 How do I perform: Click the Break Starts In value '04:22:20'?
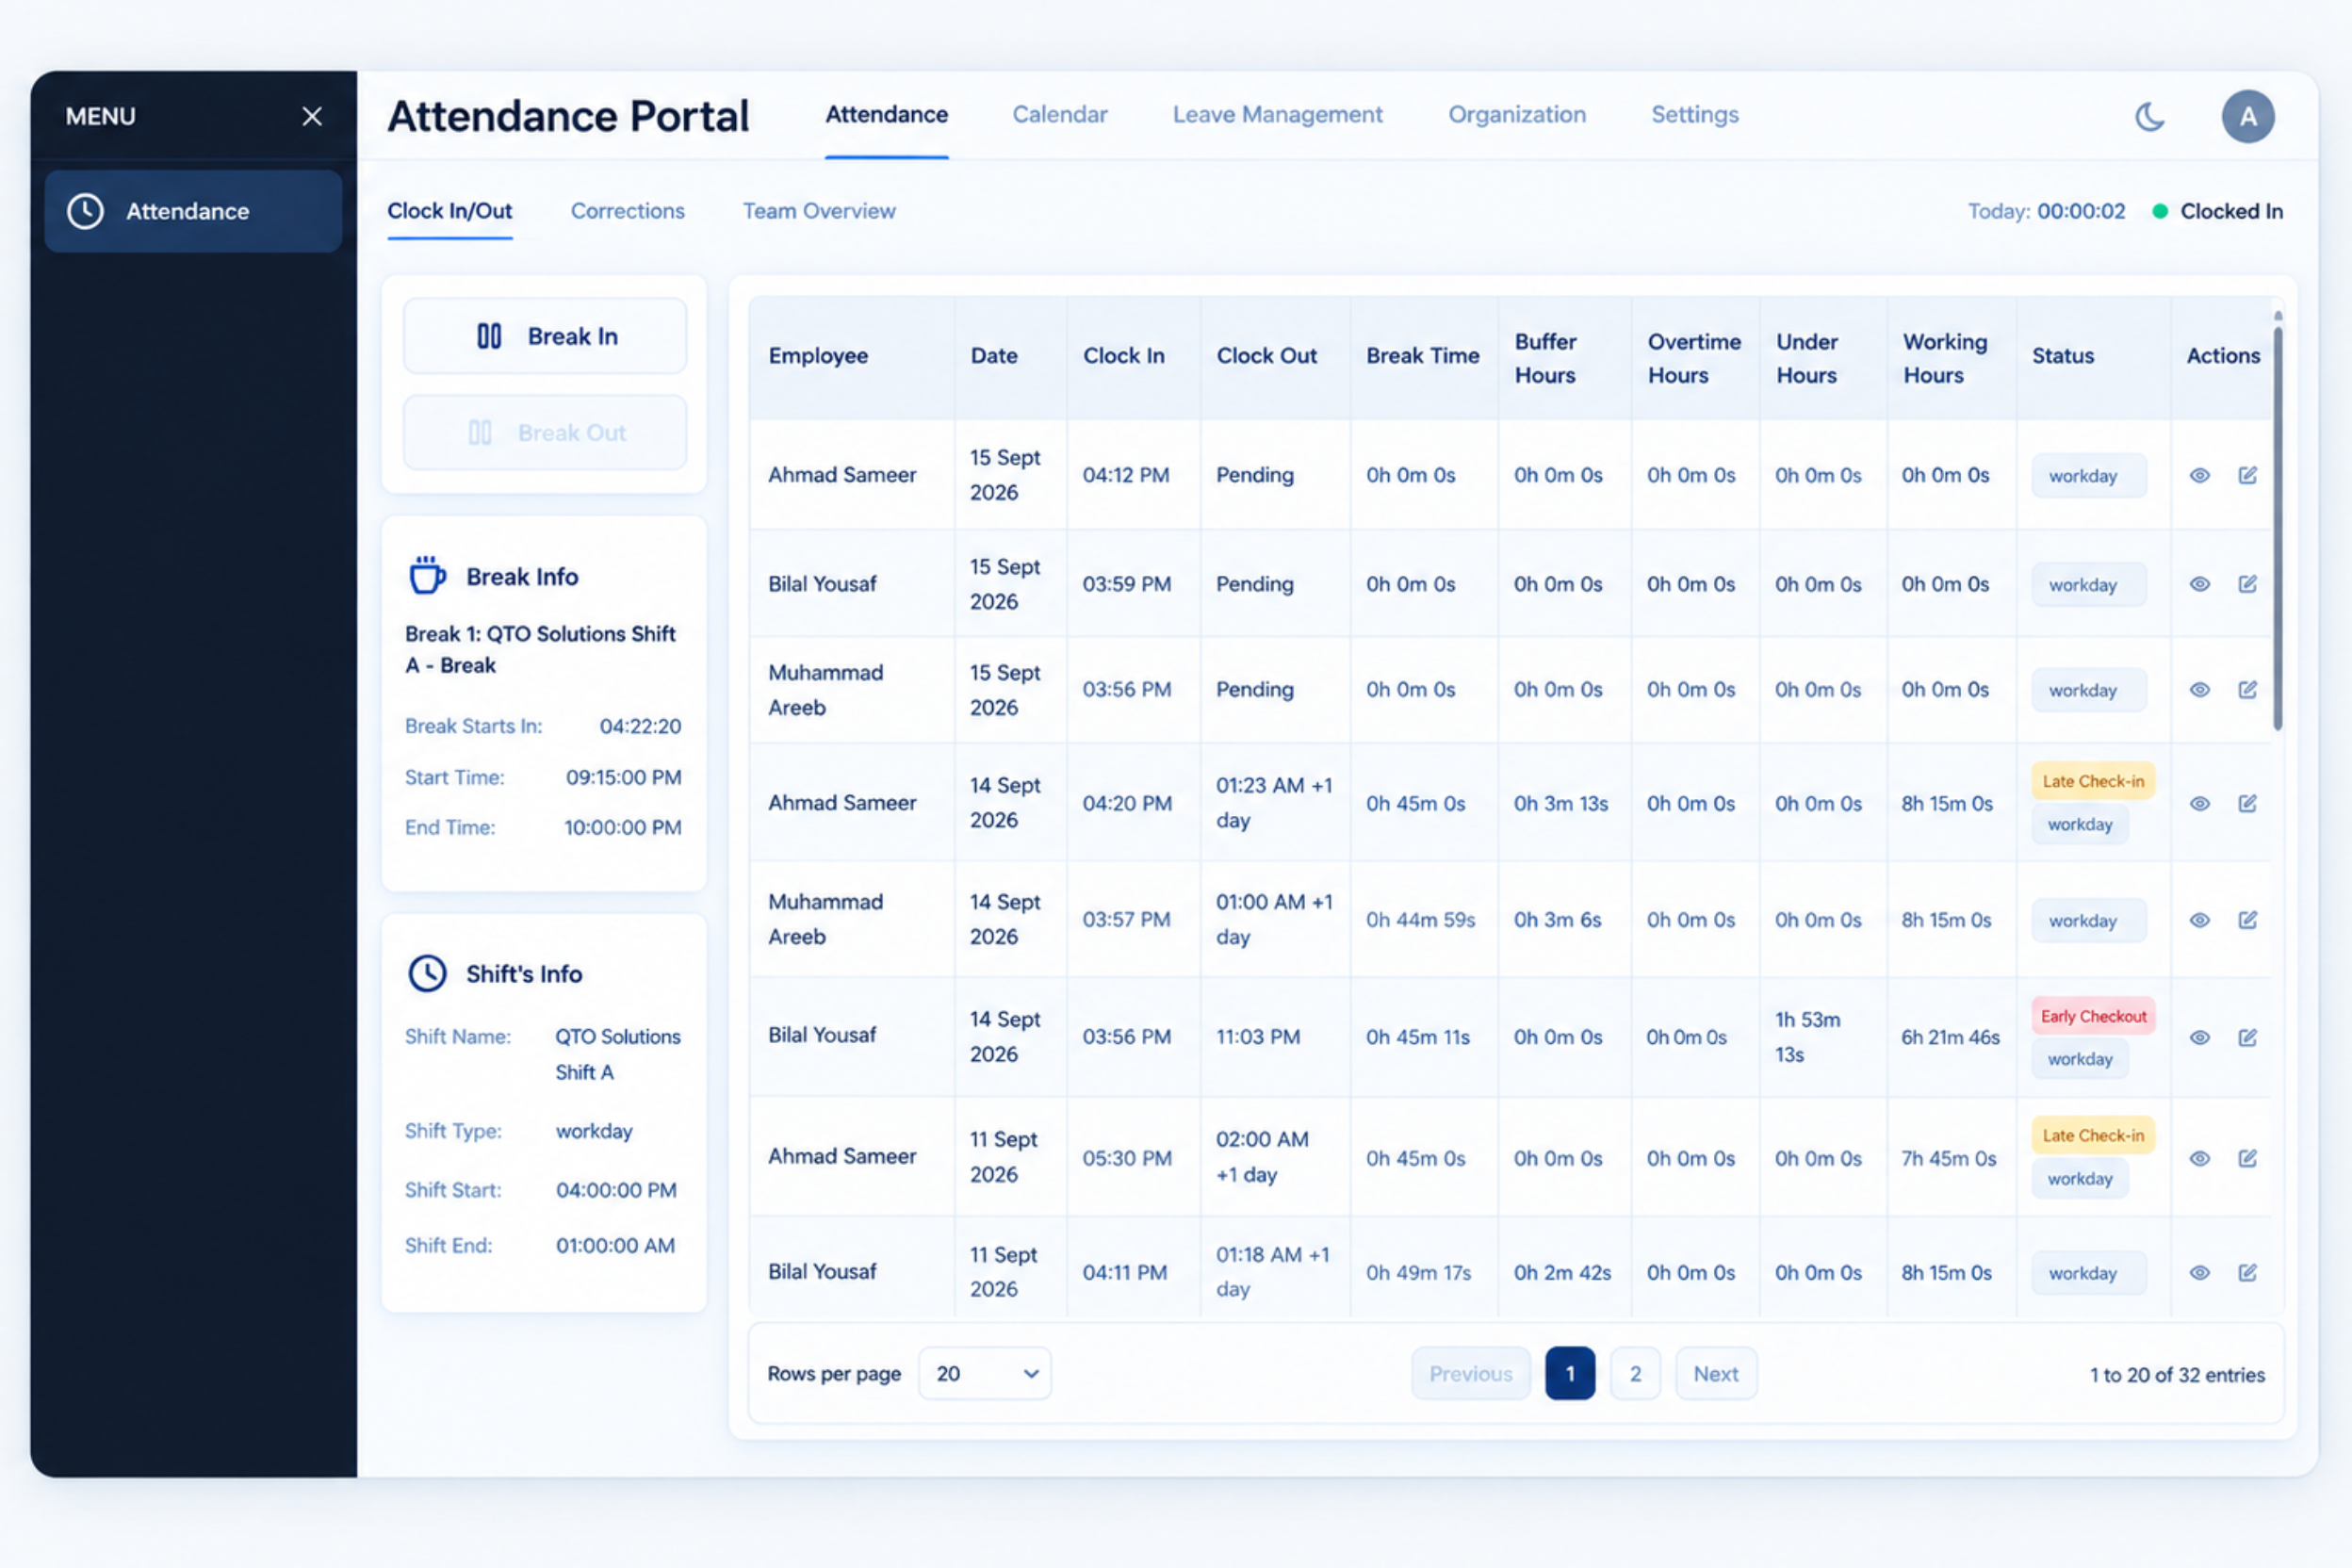640,727
